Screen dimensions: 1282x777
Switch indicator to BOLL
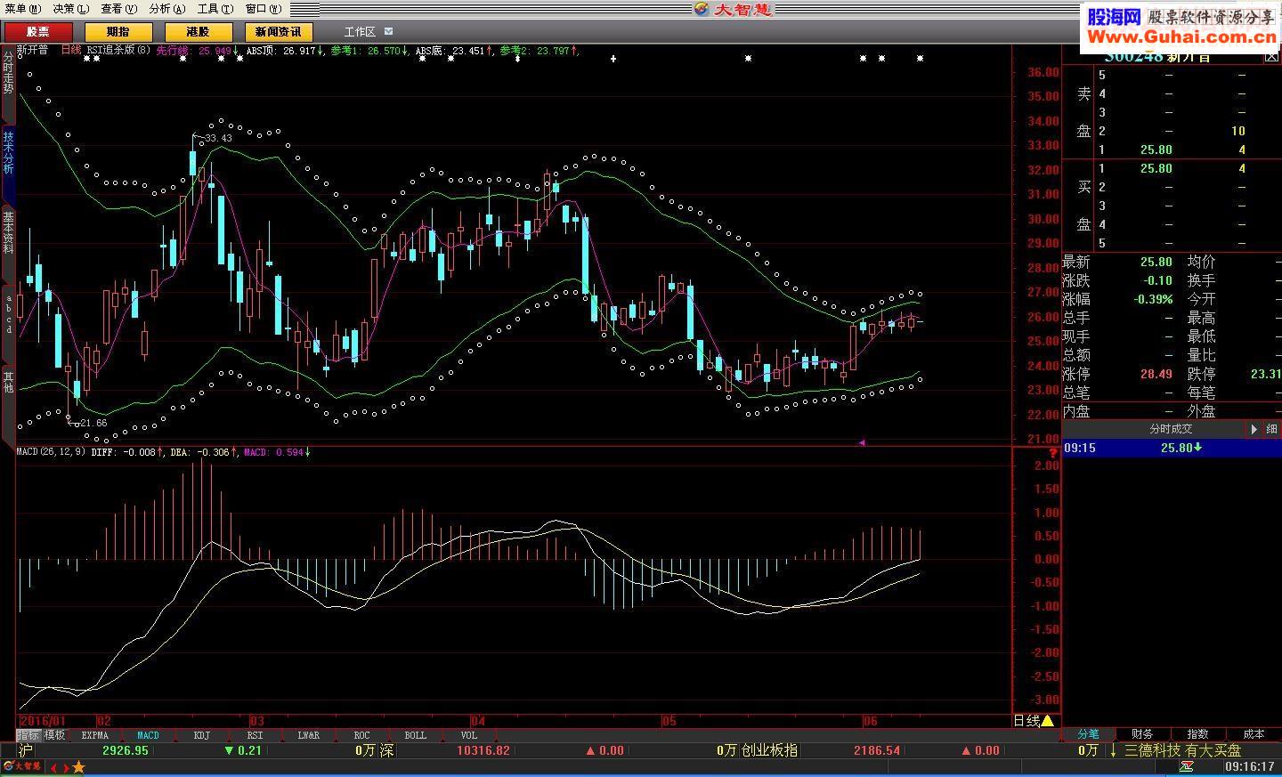415,735
